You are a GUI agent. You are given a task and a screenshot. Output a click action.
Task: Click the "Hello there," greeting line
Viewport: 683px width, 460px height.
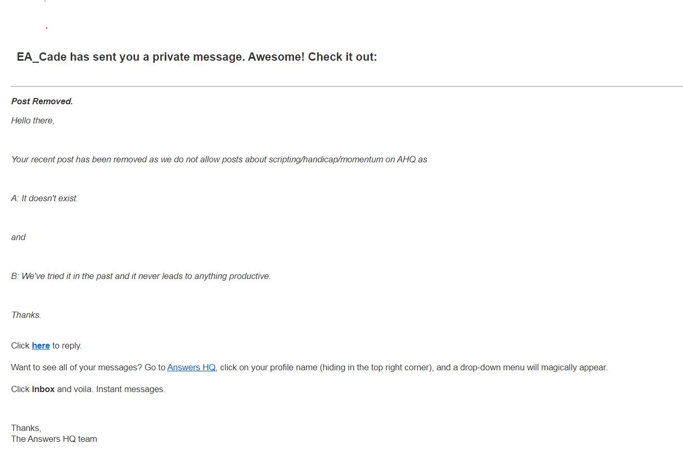33,120
